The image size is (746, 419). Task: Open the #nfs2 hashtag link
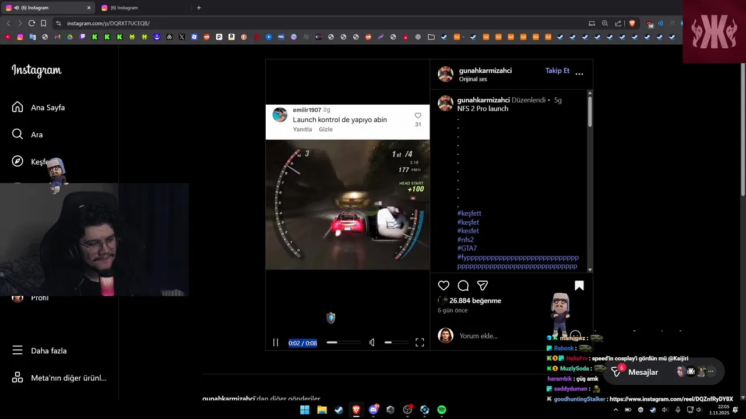tap(466, 240)
